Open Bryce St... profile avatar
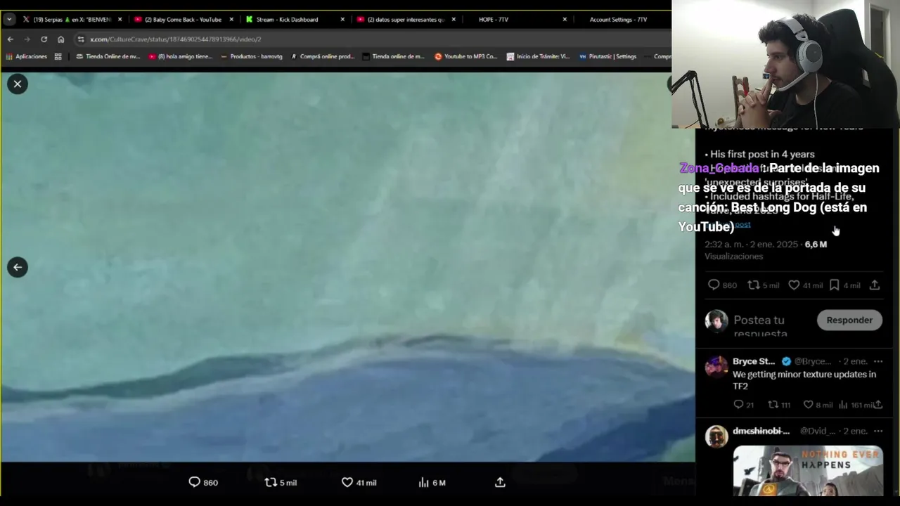This screenshot has height=506, width=900. pyautogui.click(x=716, y=367)
